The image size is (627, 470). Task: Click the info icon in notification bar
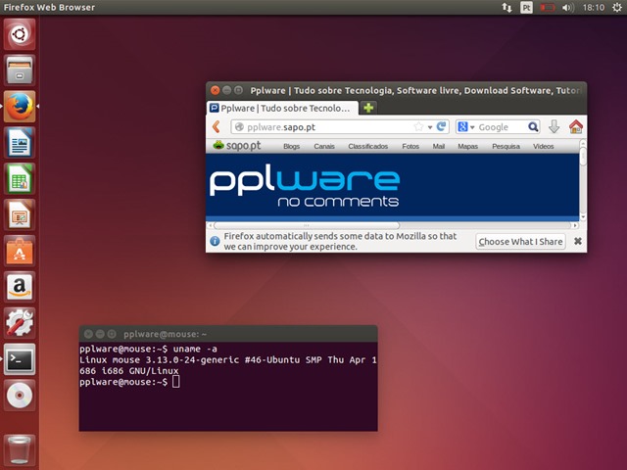215,241
